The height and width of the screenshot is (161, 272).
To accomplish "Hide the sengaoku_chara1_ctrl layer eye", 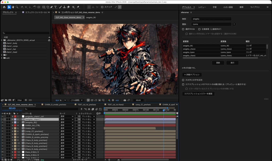I will (2, 116).
